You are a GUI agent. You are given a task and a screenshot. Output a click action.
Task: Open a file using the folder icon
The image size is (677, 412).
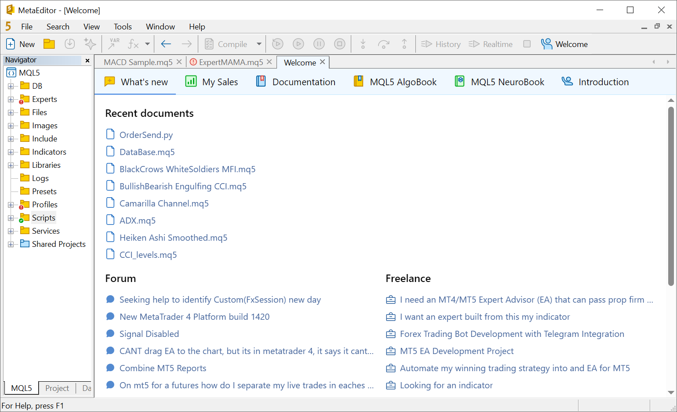49,43
